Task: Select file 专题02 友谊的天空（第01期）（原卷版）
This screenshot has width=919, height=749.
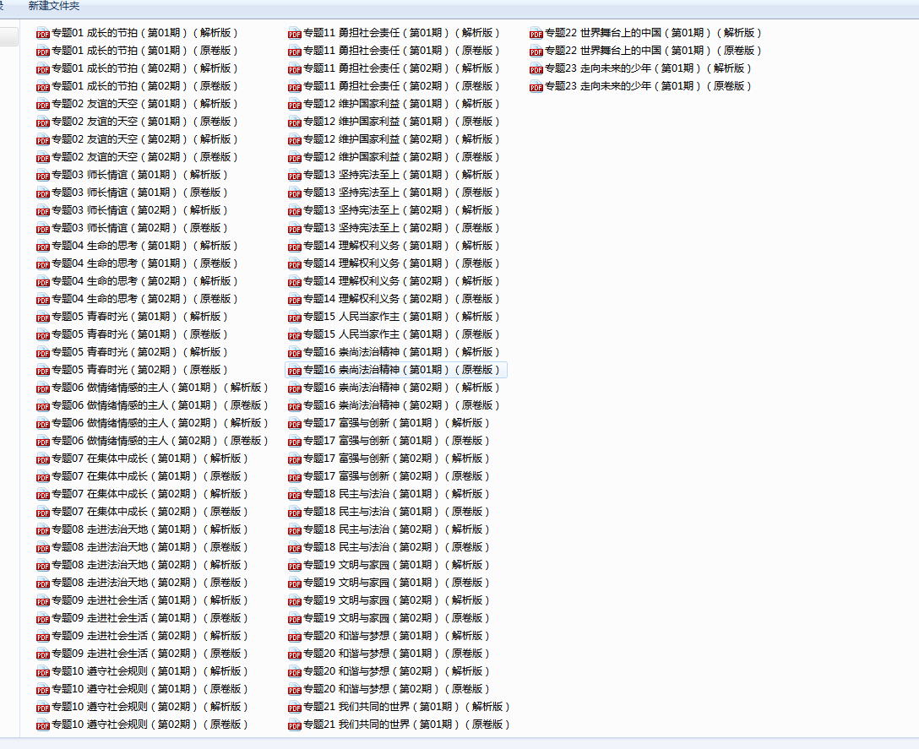Action: click(x=138, y=122)
